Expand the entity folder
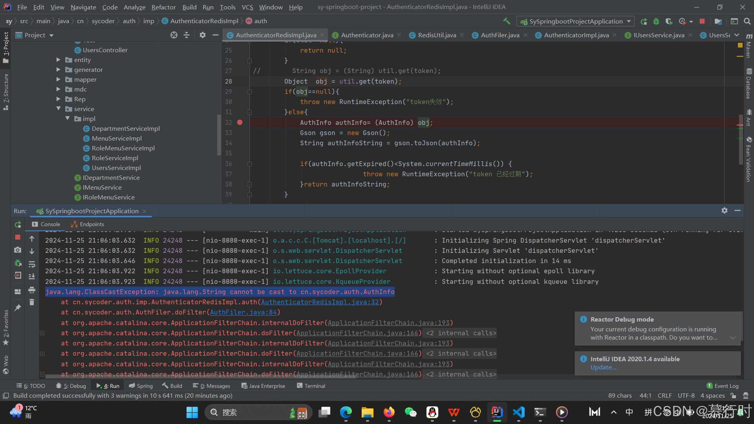This screenshot has height=424, width=754. point(58,60)
